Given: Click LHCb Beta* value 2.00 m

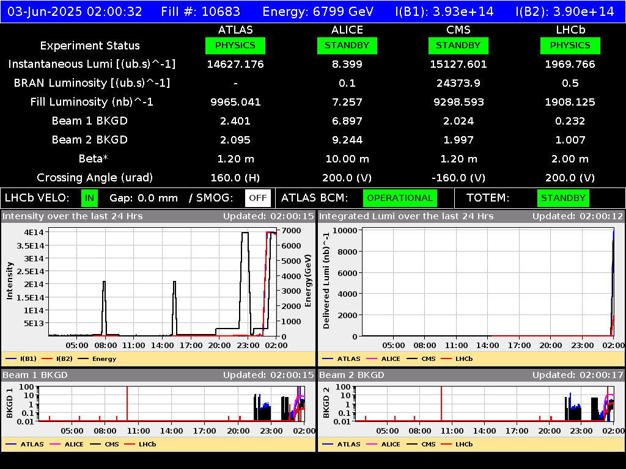Looking at the screenshot, I should [x=570, y=159].
